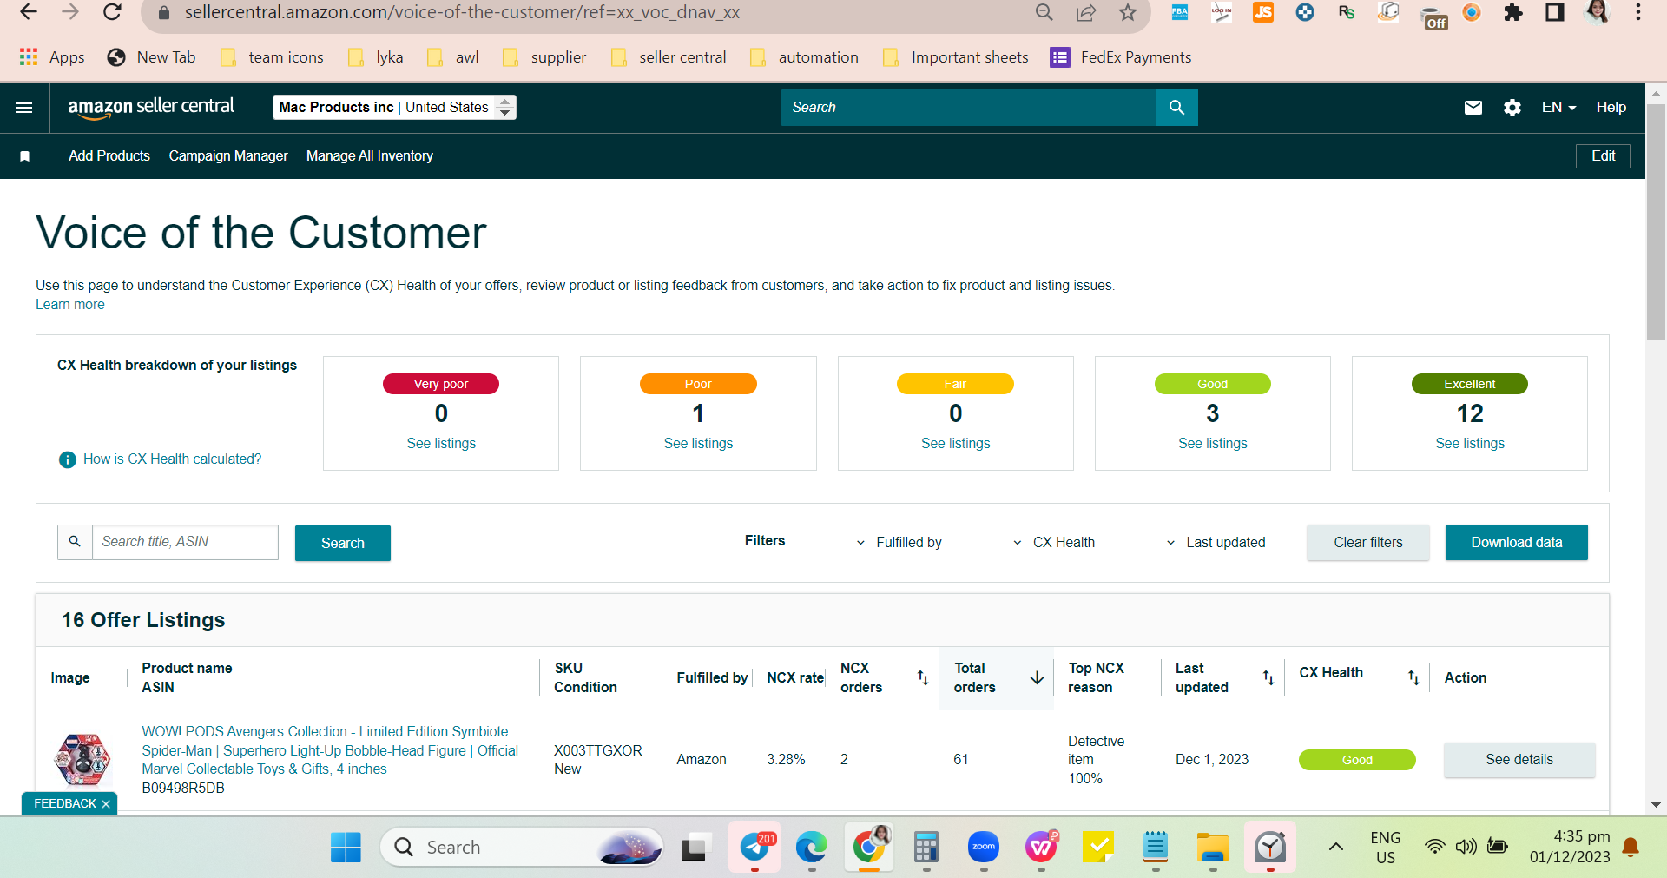This screenshot has width=1667, height=878.
Task: Sort listings by NCX orders column
Action: tap(923, 677)
